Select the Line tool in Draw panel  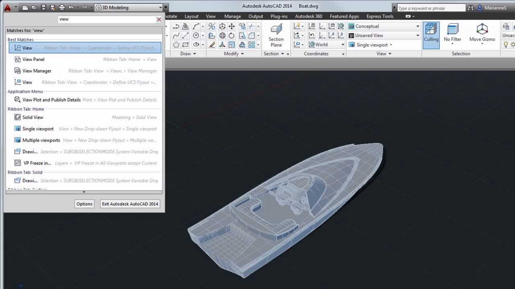click(185, 35)
